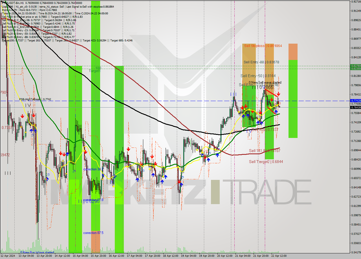Click the 'correction 87.5' label
The height and width of the screenshot is (259, 361).
(x=93, y=233)
